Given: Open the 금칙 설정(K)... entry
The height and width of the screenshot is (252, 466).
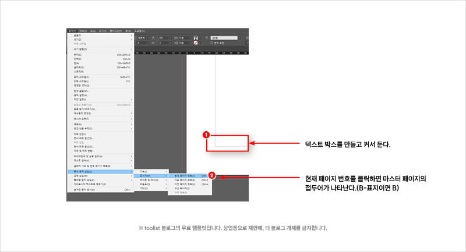Looking at the screenshot, I should coord(100,95).
